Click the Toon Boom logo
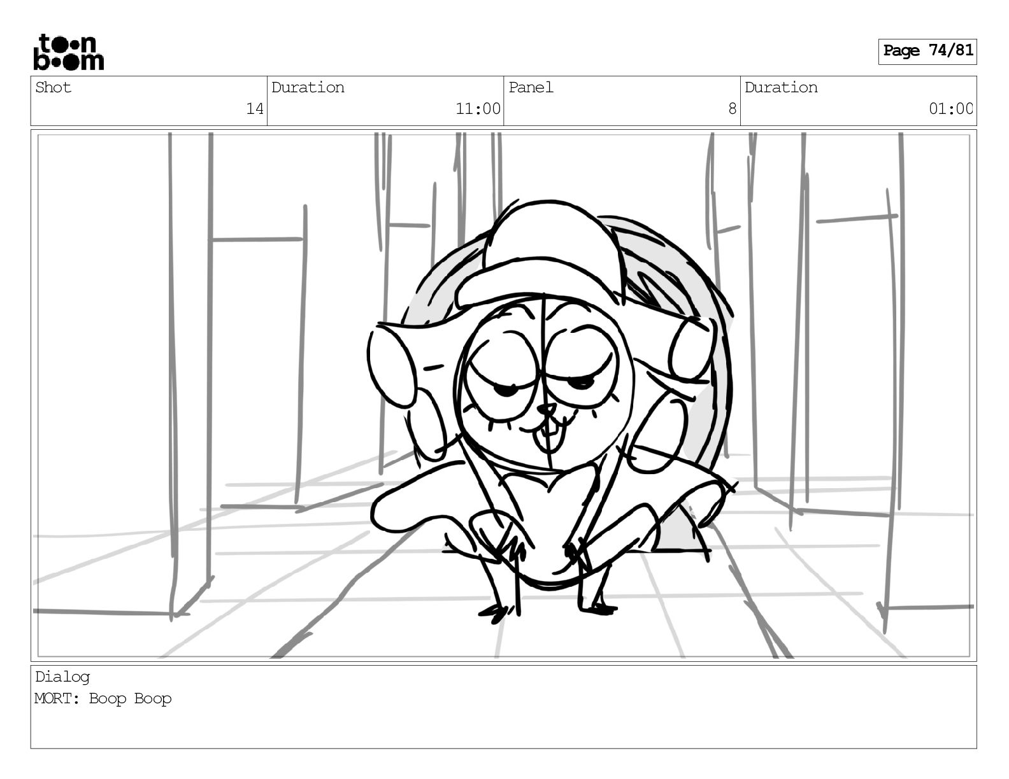 [68, 52]
